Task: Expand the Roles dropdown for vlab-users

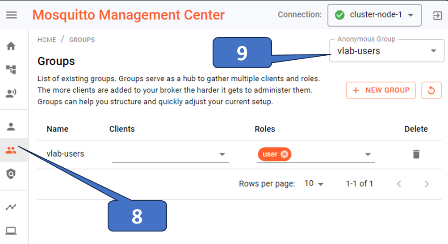Action: pyautogui.click(x=368, y=154)
